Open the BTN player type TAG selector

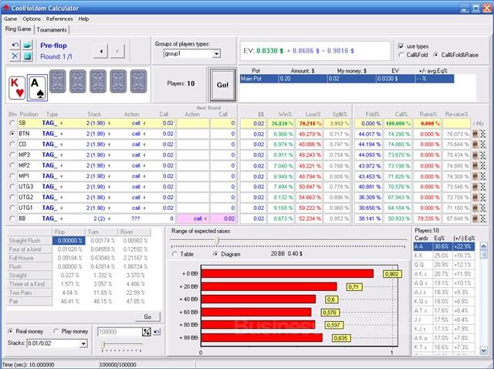61,134
